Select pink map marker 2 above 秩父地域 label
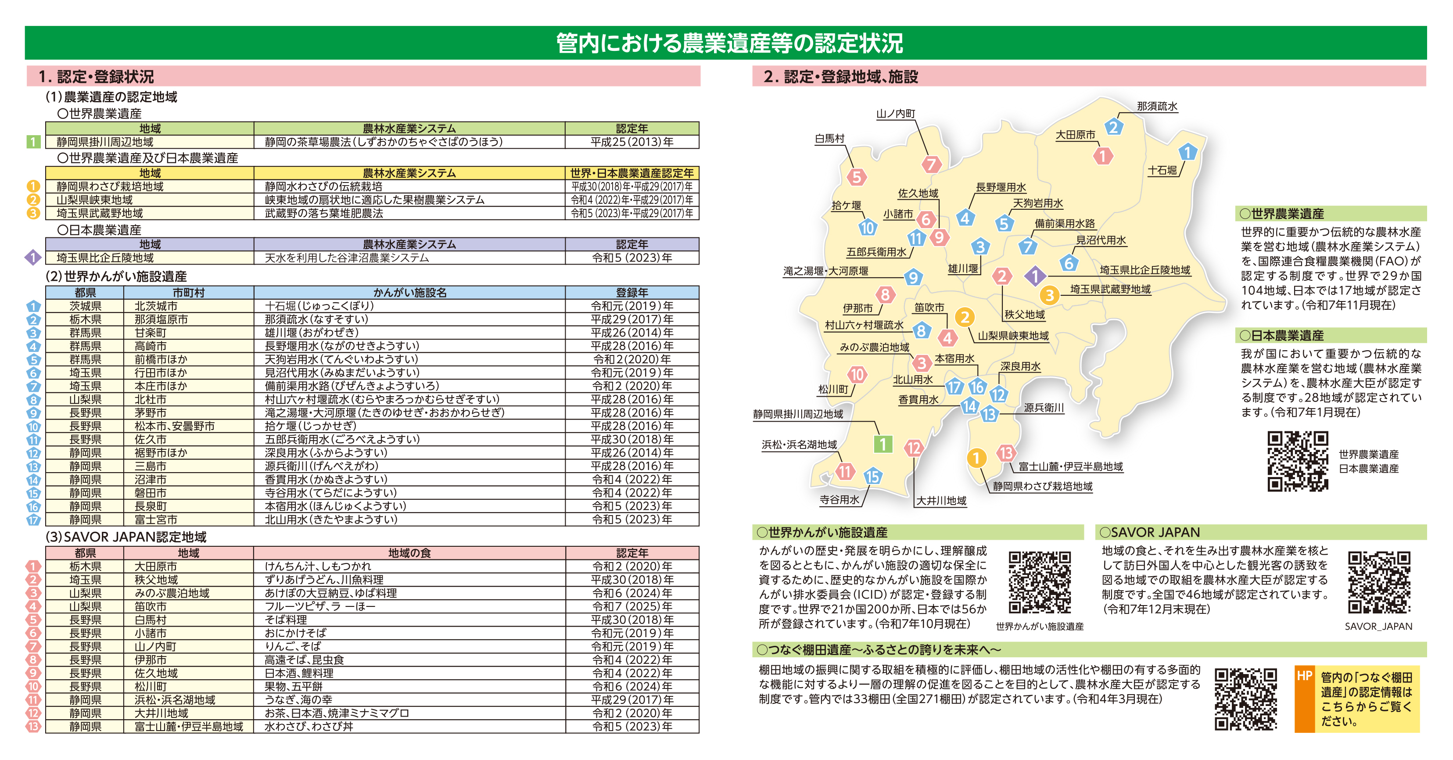Screen dimensions: 1453x760 pos(1002,276)
